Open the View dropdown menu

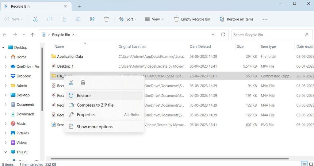pos(154,19)
